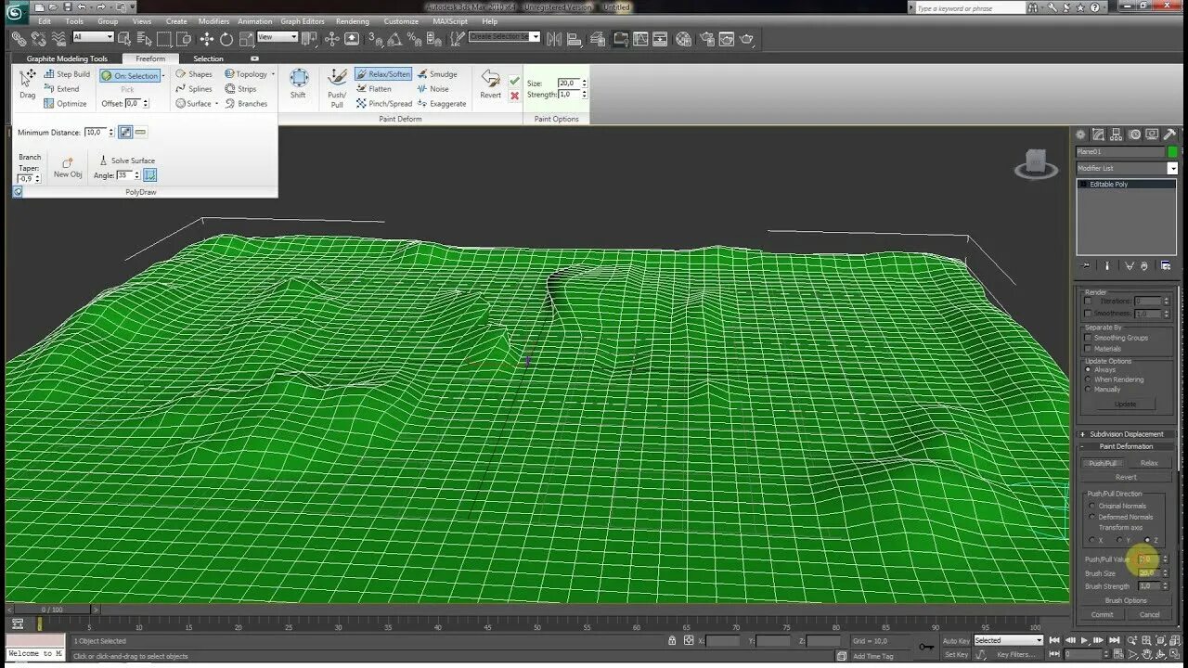Open the Utilities hammer panel tab
This screenshot has width=1188, height=668.
(1169, 135)
